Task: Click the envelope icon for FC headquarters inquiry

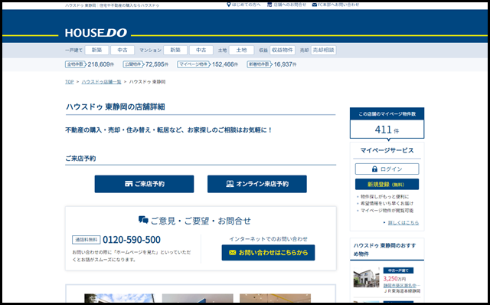Action: tap(315, 5)
